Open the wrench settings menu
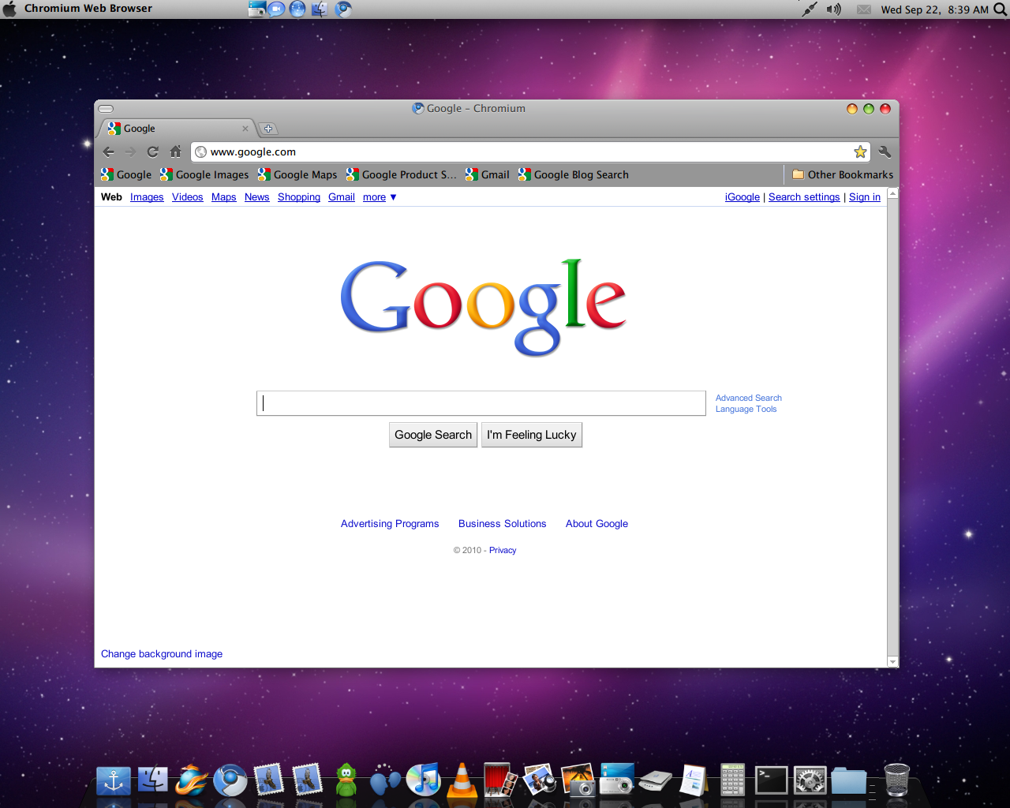 pos(885,151)
